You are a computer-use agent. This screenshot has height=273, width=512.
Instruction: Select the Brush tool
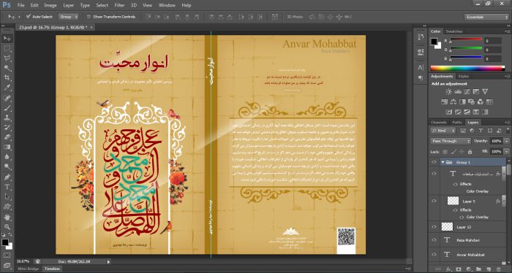(7, 108)
